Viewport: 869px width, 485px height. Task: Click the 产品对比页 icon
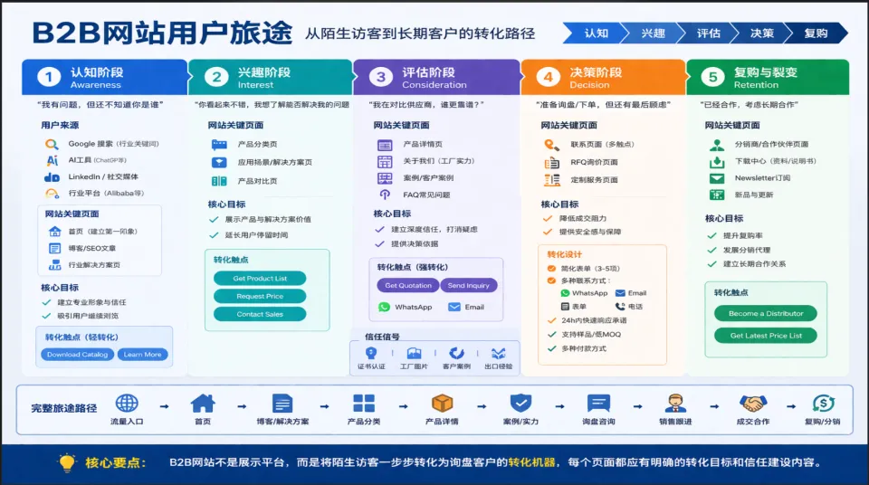(219, 181)
